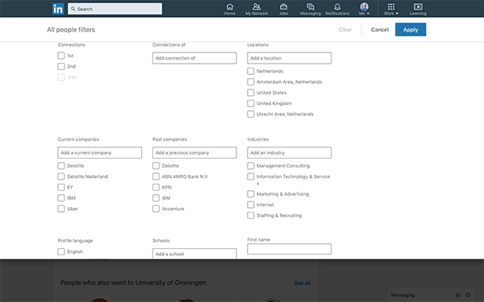
Task: Open See all University of Groningen people
Action: [302, 283]
